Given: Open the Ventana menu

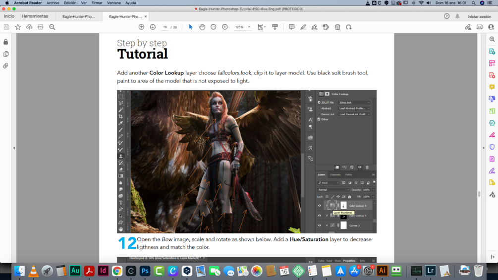Looking at the screenshot, I should [x=113, y=3].
